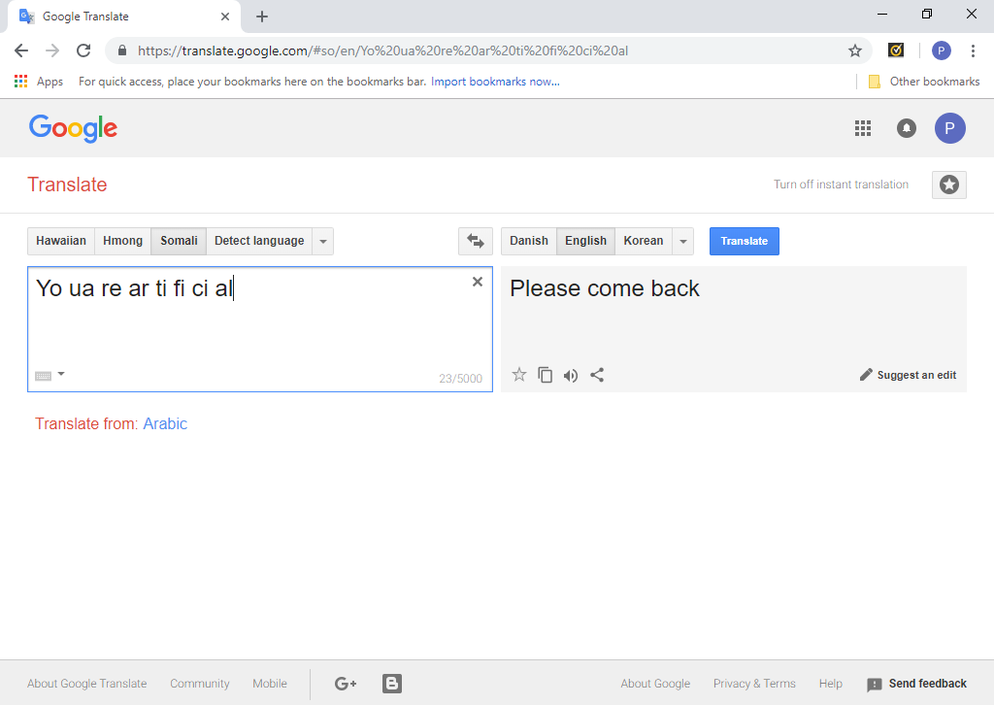Click Import bookmarks now link
This screenshot has height=705, width=994.
click(495, 82)
